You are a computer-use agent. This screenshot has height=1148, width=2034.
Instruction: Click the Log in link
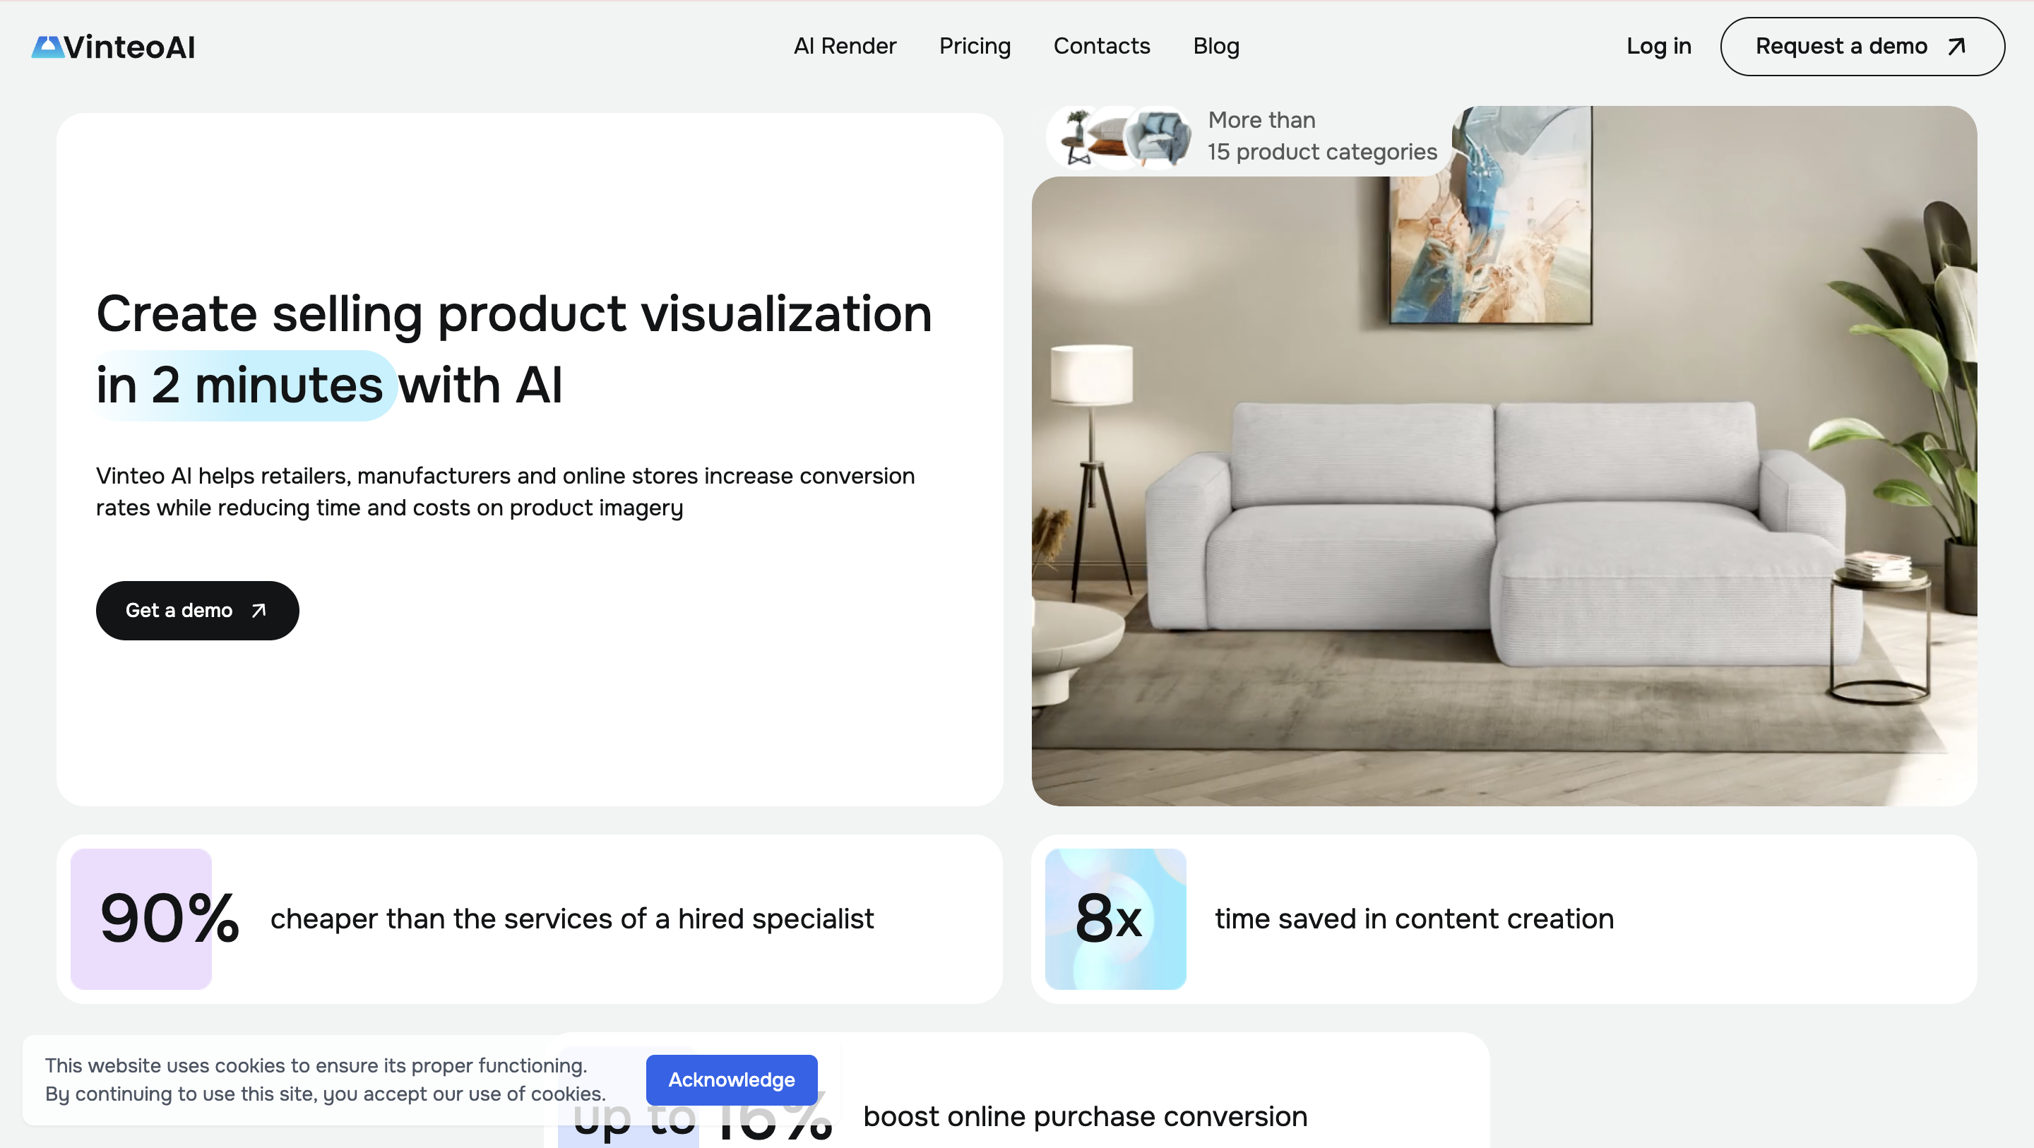pyautogui.click(x=1658, y=47)
